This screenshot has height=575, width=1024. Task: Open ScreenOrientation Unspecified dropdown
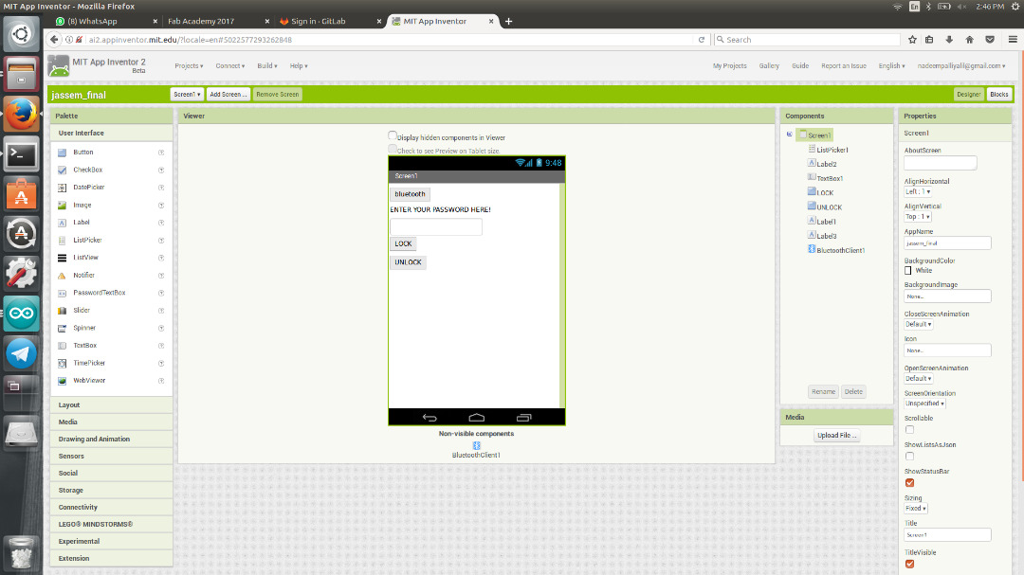pos(924,404)
